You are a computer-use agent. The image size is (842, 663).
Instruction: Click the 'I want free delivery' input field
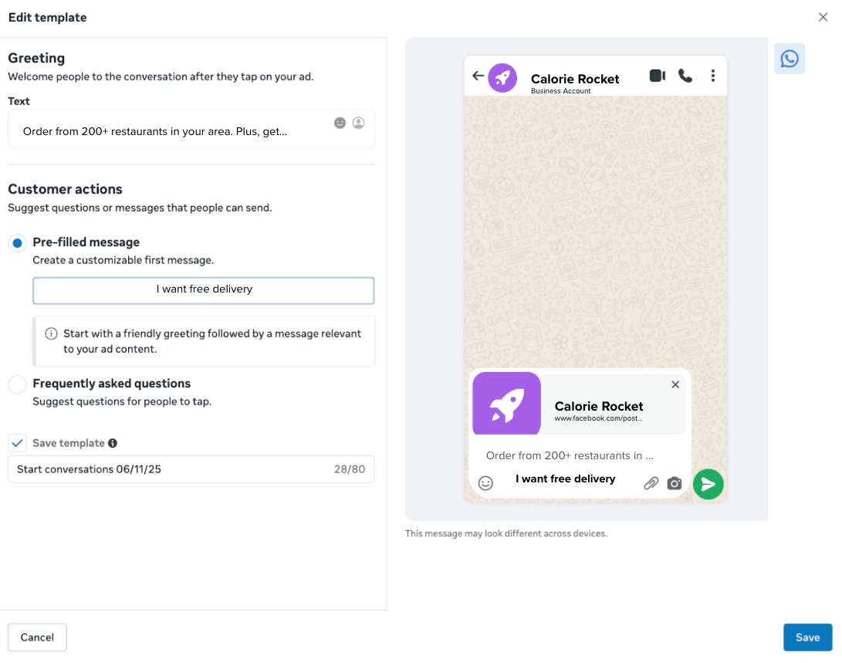(203, 290)
